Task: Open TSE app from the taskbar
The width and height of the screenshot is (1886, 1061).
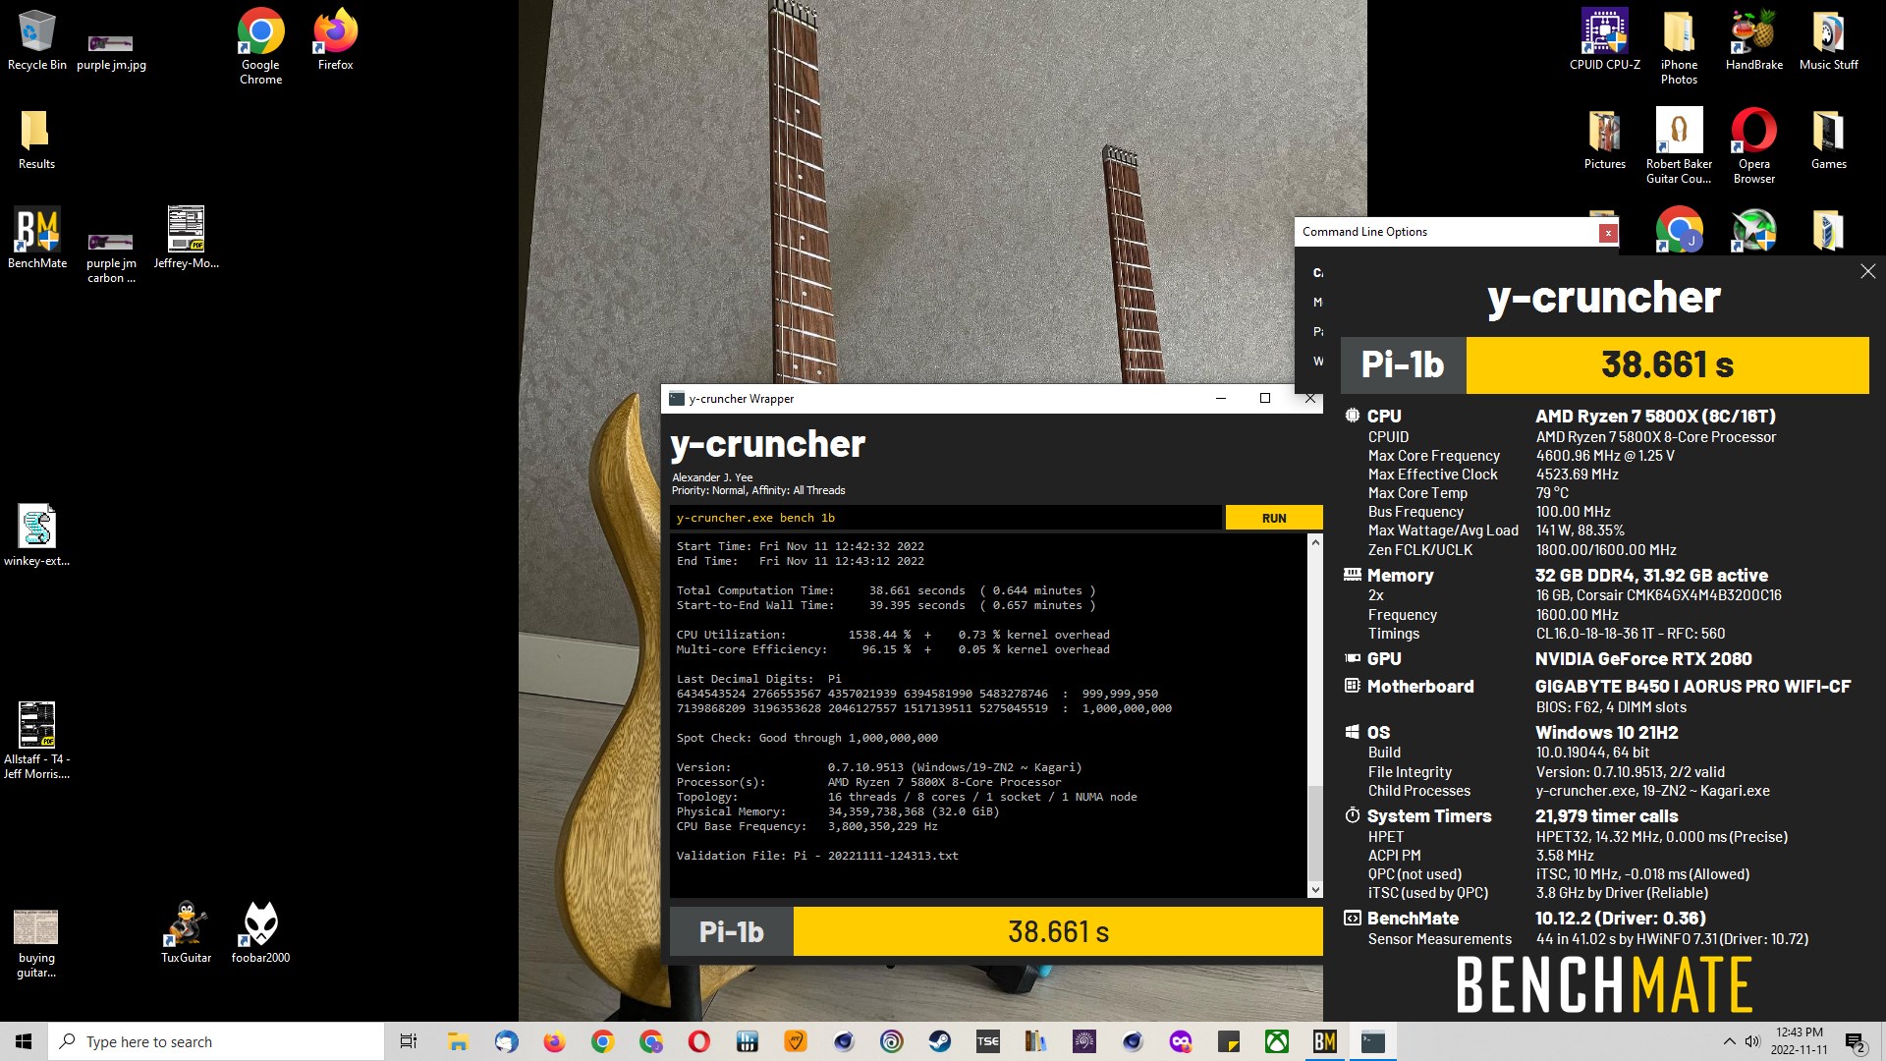Action: 988,1041
